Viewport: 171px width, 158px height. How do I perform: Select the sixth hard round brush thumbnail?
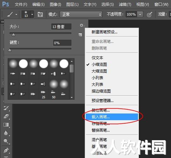[64, 64]
